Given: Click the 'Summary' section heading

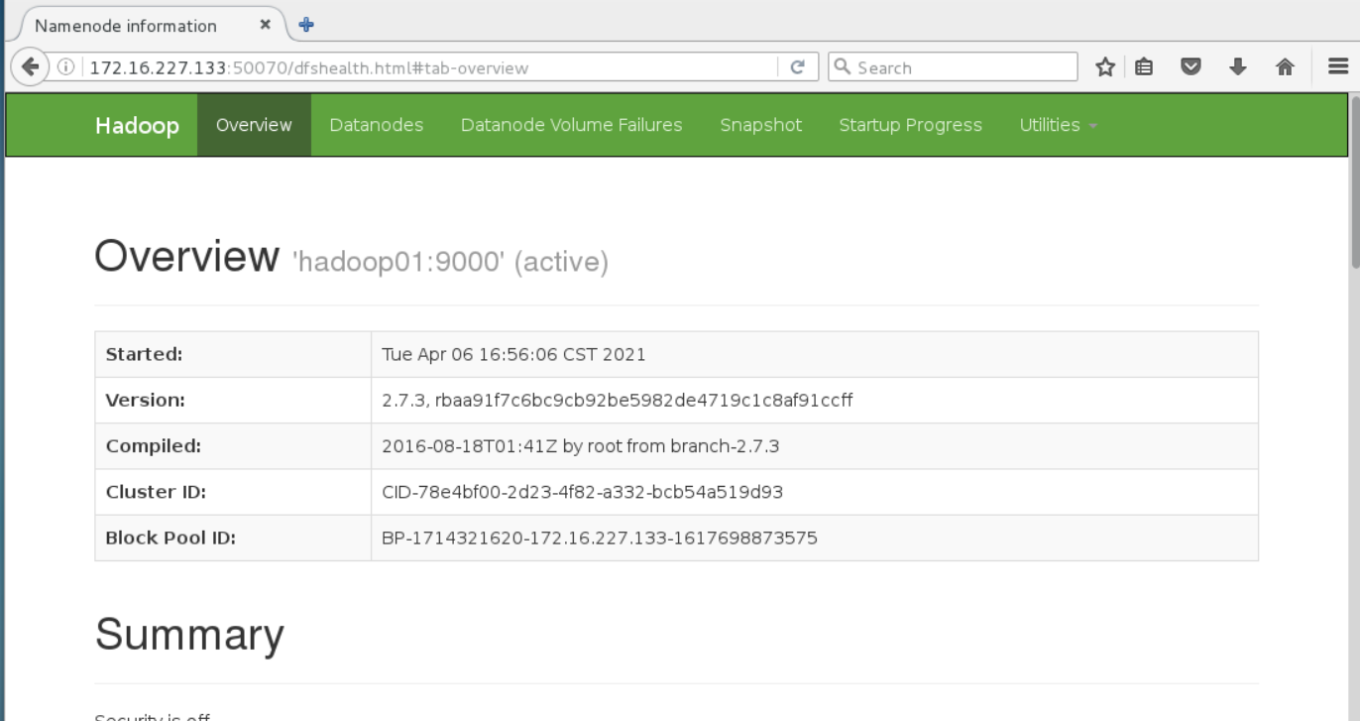Looking at the screenshot, I should click(189, 635).
